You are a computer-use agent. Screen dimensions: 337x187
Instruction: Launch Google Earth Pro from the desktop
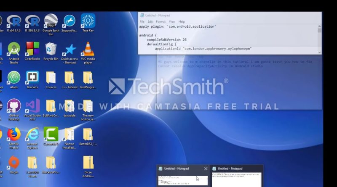pyautogui.click(x=51, y=25)
